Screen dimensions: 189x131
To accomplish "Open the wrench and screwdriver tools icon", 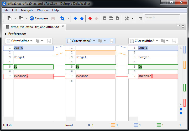I will (x=127, y=18).
